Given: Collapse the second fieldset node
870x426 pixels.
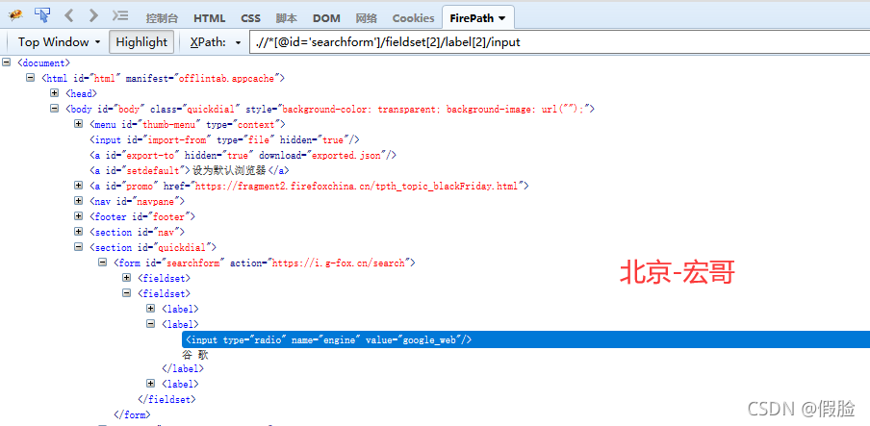Looking at the screenshot, I should [x=126, y=293].
